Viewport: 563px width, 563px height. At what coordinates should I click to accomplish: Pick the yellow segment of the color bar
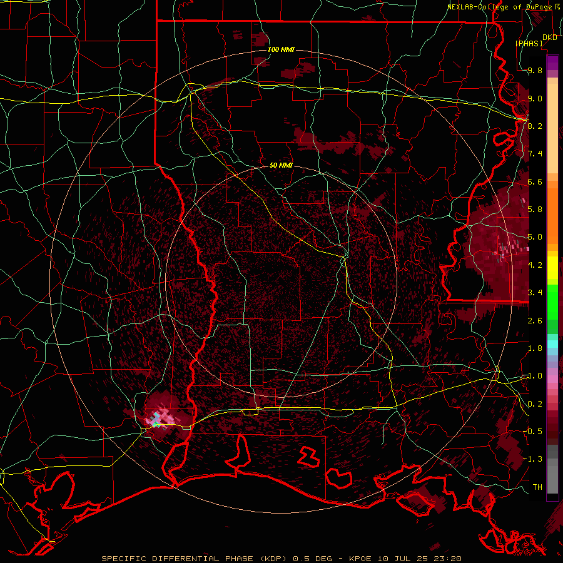(552, 268)
